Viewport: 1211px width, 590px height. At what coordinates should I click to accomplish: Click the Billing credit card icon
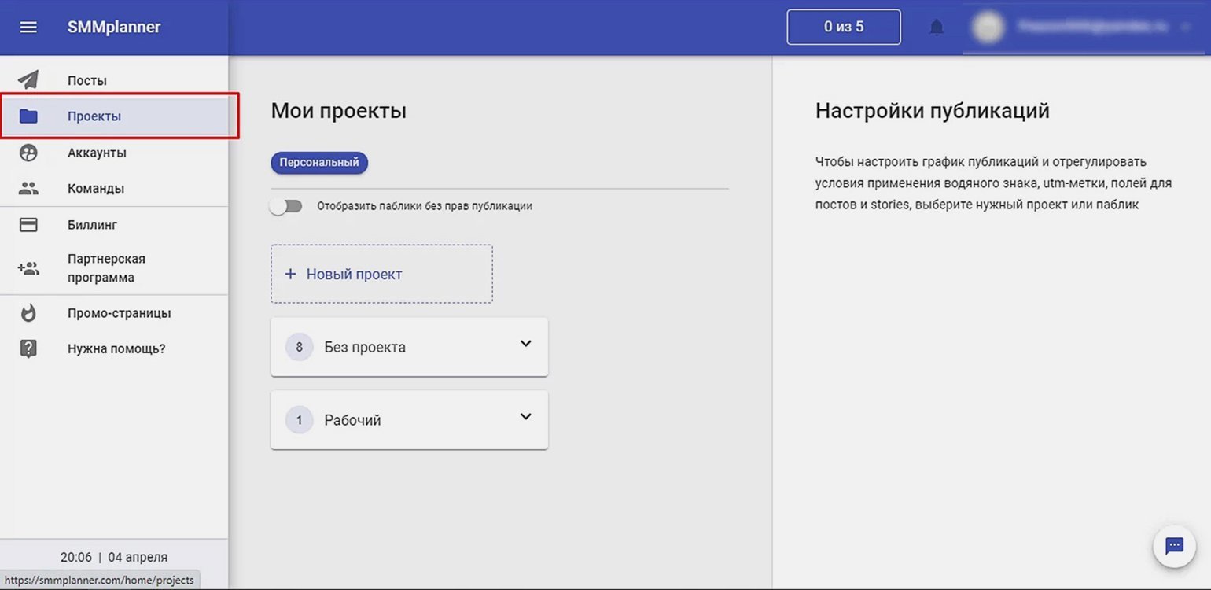(28, 225)
